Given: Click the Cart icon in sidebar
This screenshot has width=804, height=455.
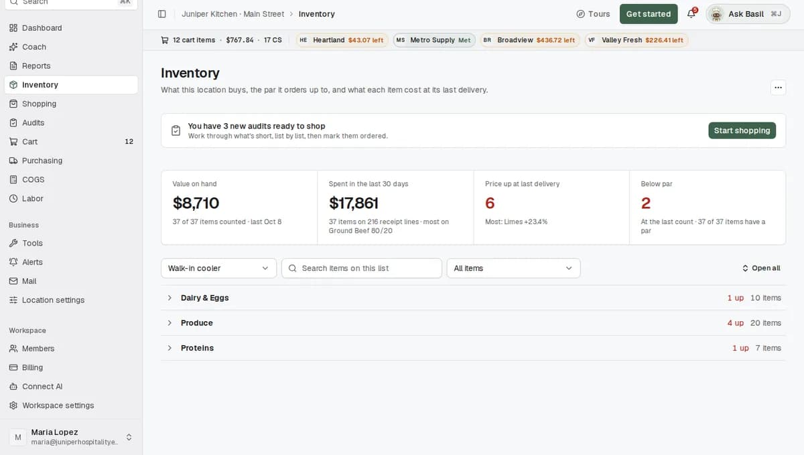Looking at the screenshot, I should click(x=13, y=142).
